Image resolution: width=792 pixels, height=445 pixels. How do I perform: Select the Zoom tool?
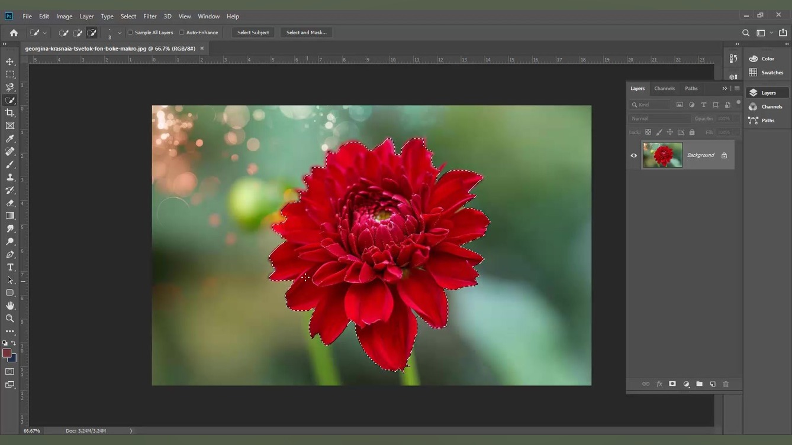point(10,319)
